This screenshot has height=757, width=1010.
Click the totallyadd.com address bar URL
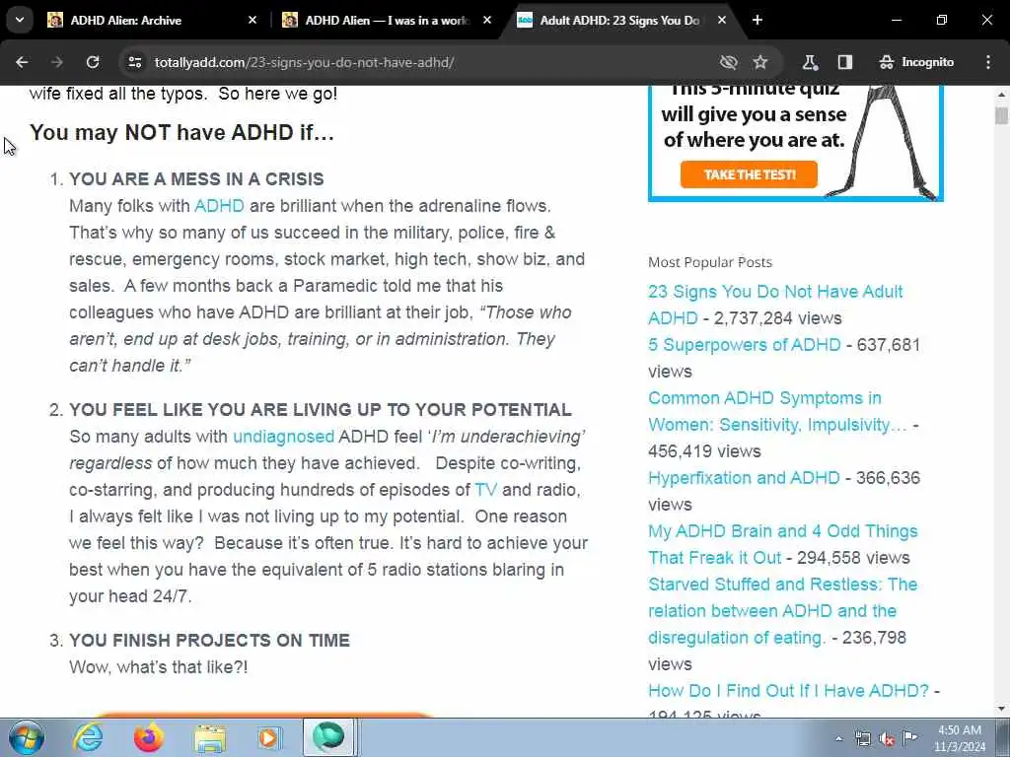tap(304, 62)
